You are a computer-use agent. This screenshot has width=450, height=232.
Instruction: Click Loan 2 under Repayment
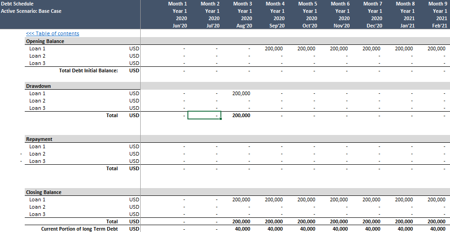(37, 154)
